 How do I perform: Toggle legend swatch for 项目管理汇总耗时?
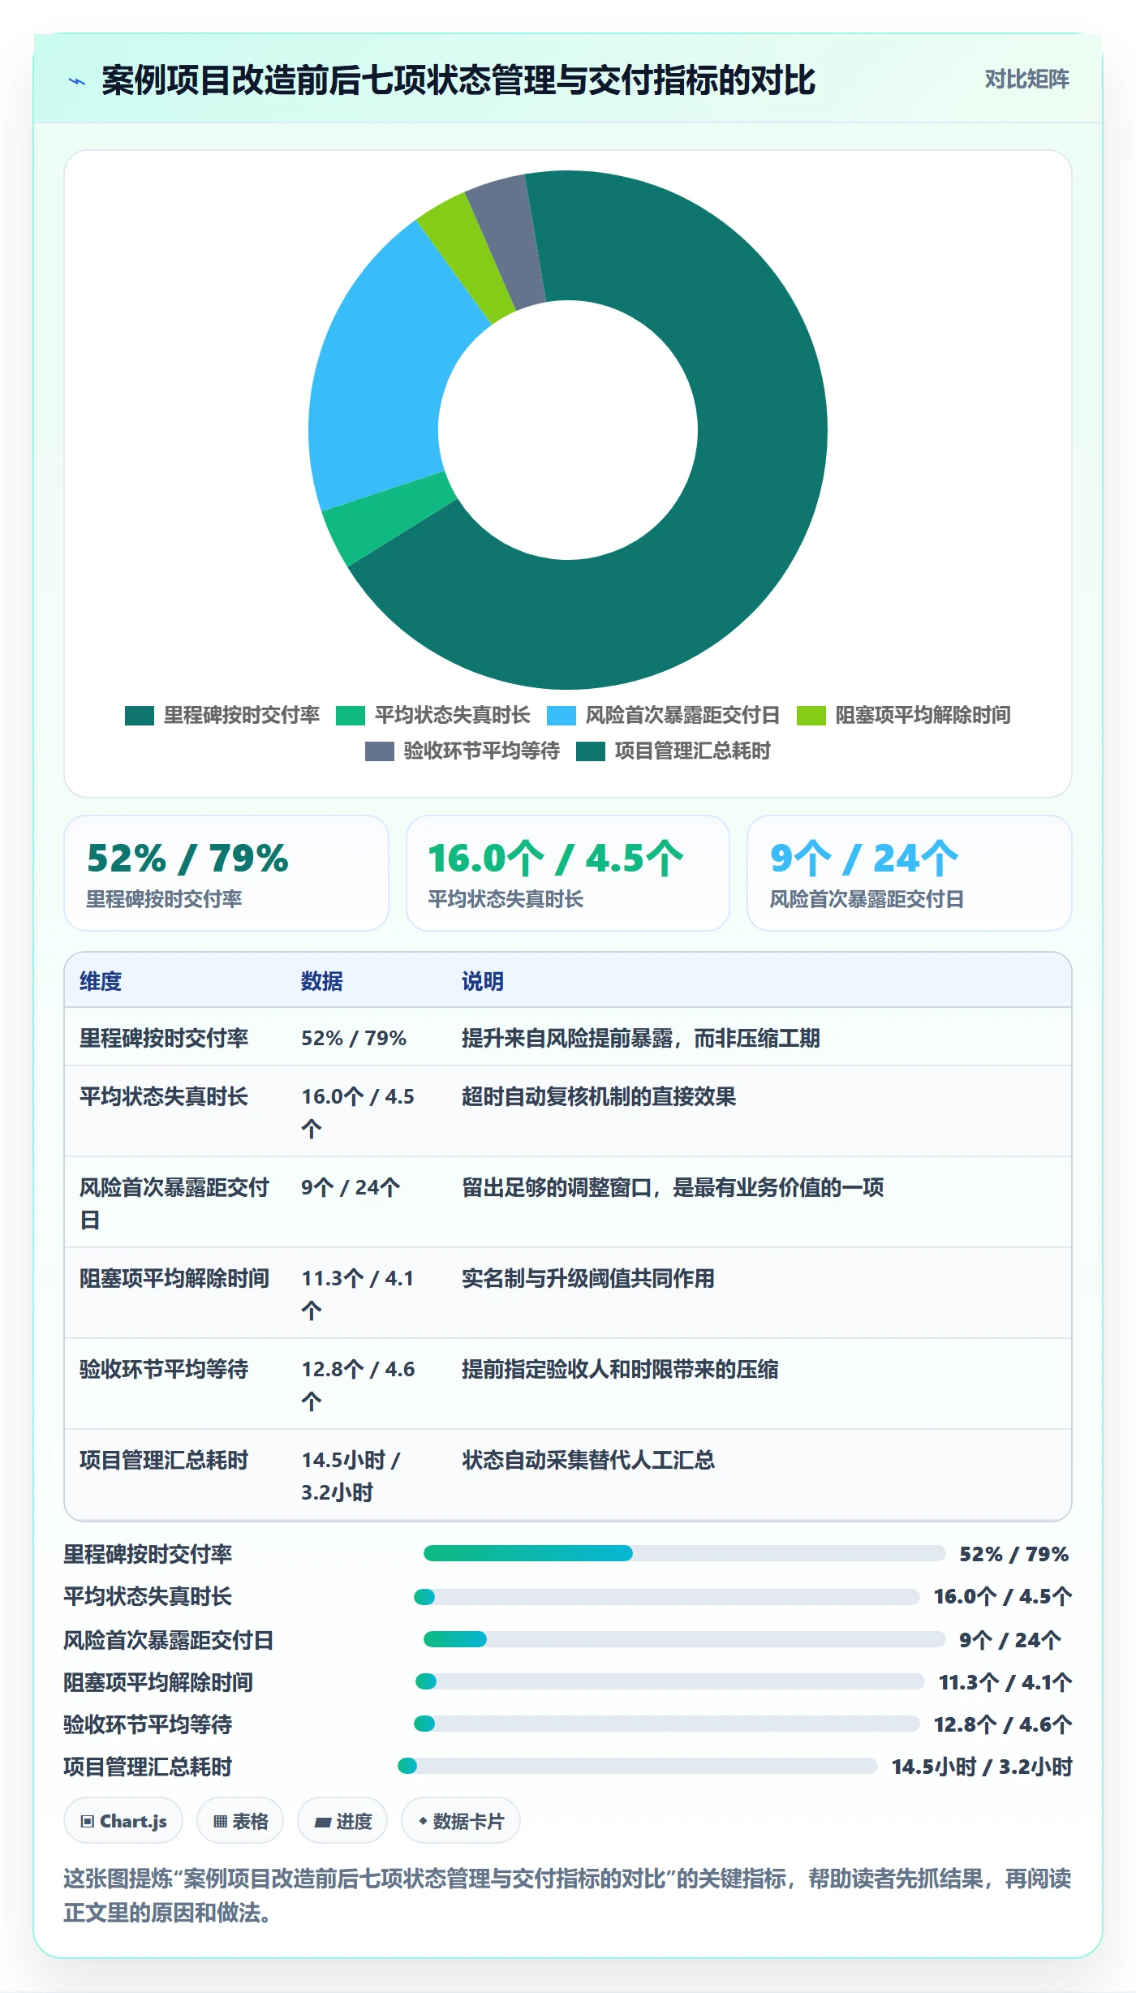click(591, 751)
